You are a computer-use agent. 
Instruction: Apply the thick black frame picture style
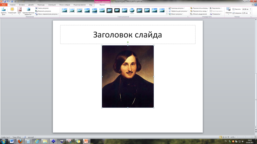117,11
